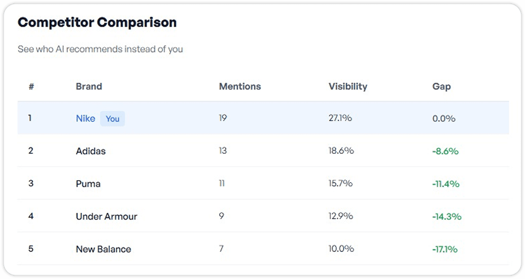Screen dimensions: 525x279
Task: Click Nike's mentions count of 19
Action: click(223, 118)
